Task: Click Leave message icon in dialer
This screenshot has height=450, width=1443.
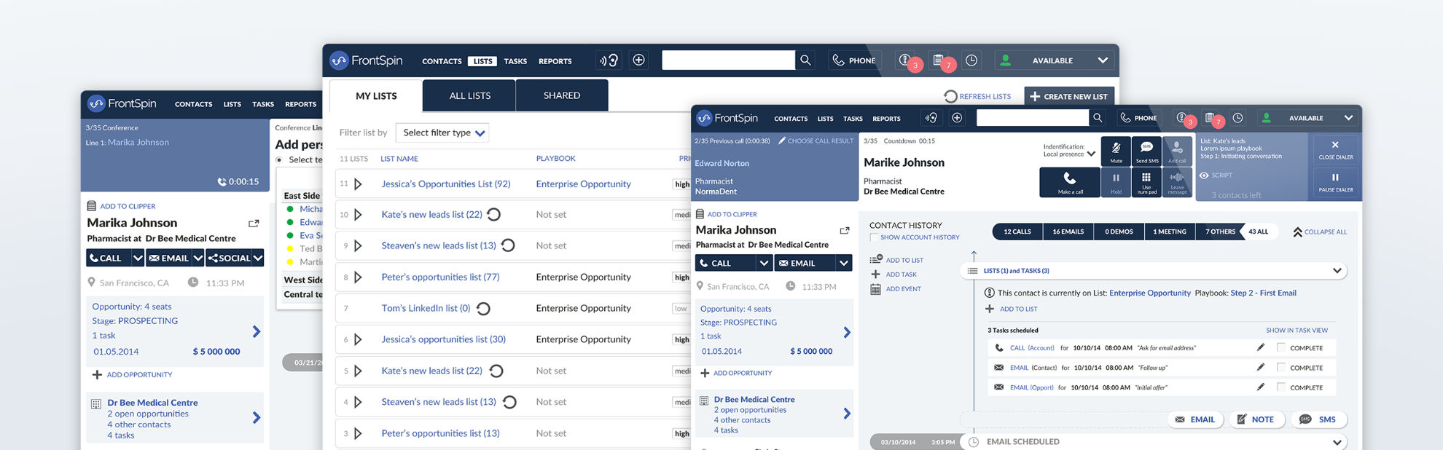Action: click(x=1177, y=182)
